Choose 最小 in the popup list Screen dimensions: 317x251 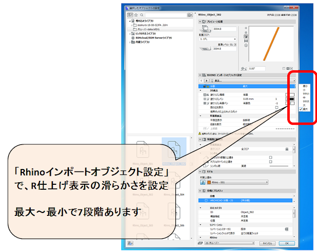click(x=305, y=86)
